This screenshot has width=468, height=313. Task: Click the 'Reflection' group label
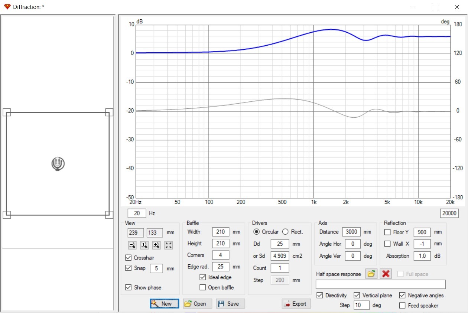[x=395, y=223]
